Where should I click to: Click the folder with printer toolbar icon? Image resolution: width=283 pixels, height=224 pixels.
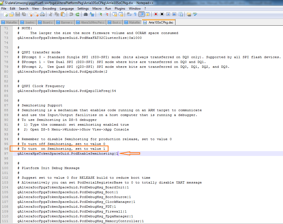[189, 14]
